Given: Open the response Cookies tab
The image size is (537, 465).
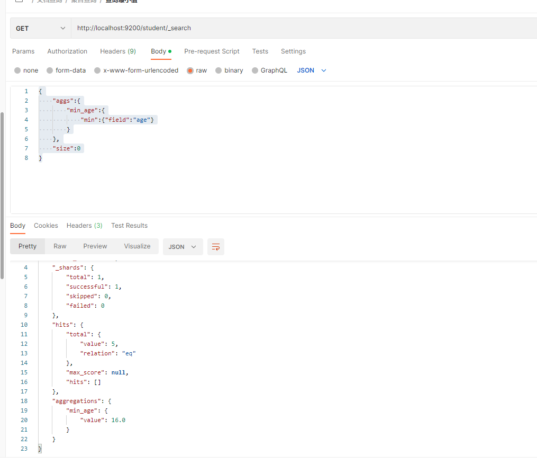Looking at the screenshot, I should click(x=46, y=226).
